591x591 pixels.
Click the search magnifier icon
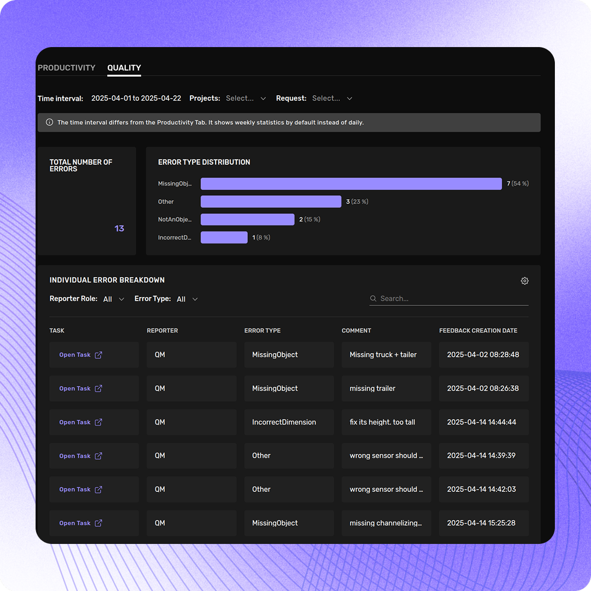(x=373, y=299)
